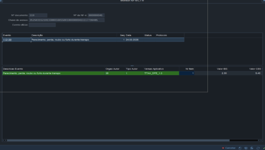The image size is (265, 150).
Task: Click the print icon in bottom bar
Action: [x=252, y=148]
